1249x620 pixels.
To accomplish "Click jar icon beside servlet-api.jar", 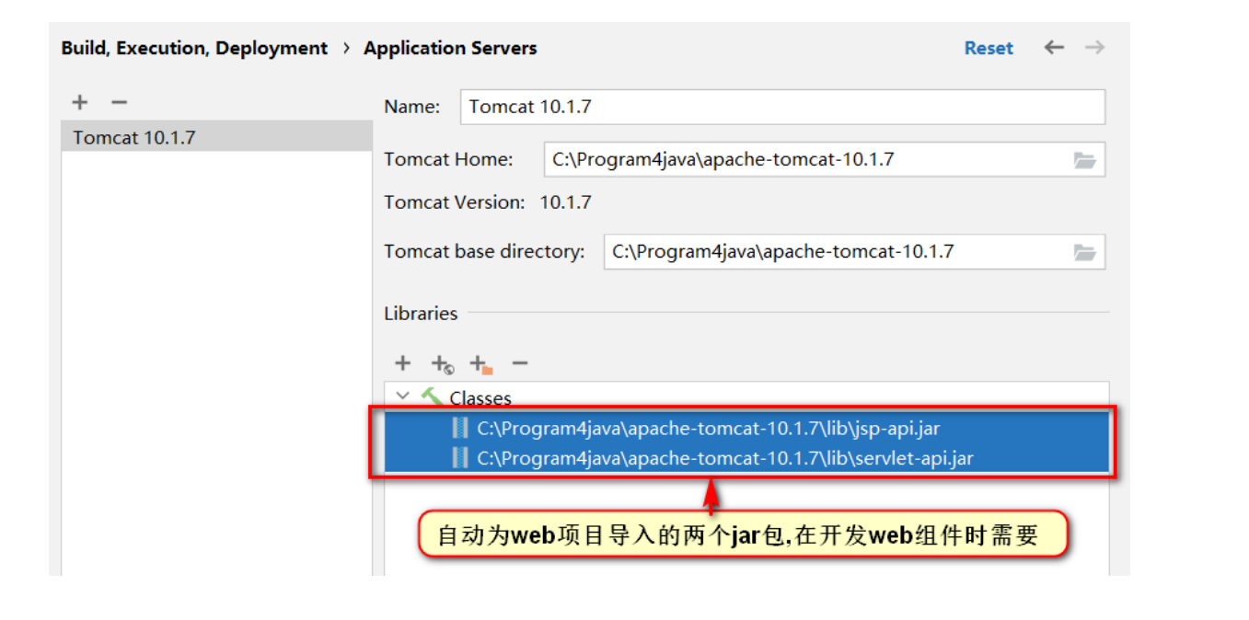I will (x=460, y=457).
